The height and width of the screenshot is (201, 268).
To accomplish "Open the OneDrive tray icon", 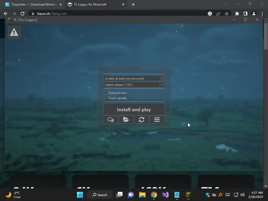I will click(214, 195).
